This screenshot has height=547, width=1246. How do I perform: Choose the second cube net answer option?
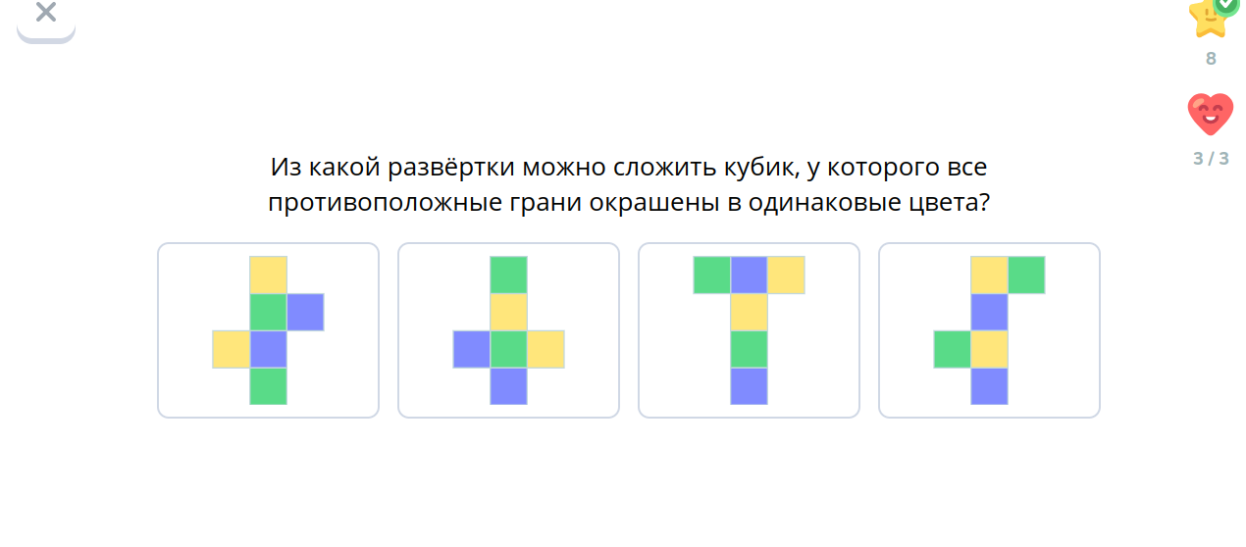pos(508,330)
